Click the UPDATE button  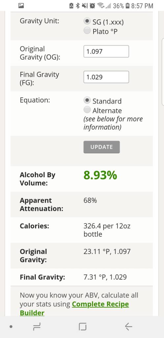[x=102, y=147]
